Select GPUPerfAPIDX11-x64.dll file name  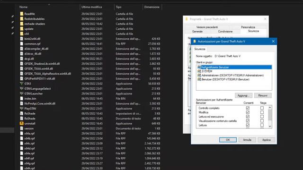tap(40, 79)
